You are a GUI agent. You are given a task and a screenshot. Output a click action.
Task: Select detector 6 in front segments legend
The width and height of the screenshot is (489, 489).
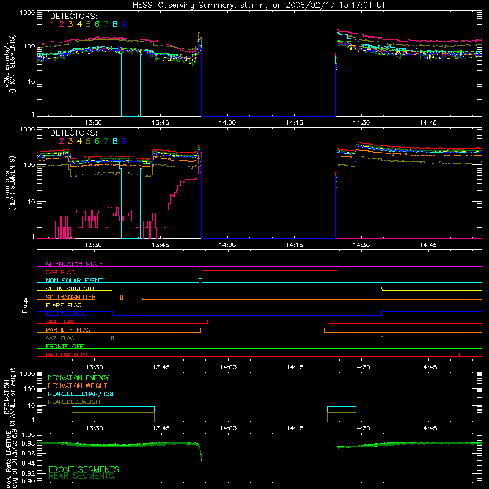point(97,24)
